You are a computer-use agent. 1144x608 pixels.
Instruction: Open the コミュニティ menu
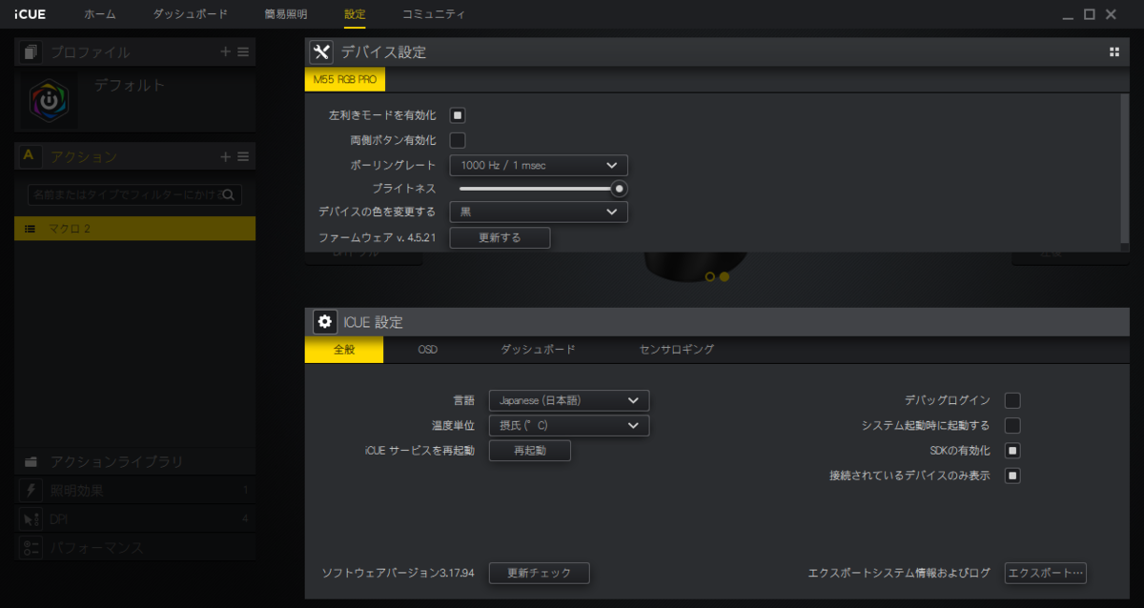point(434,14)
